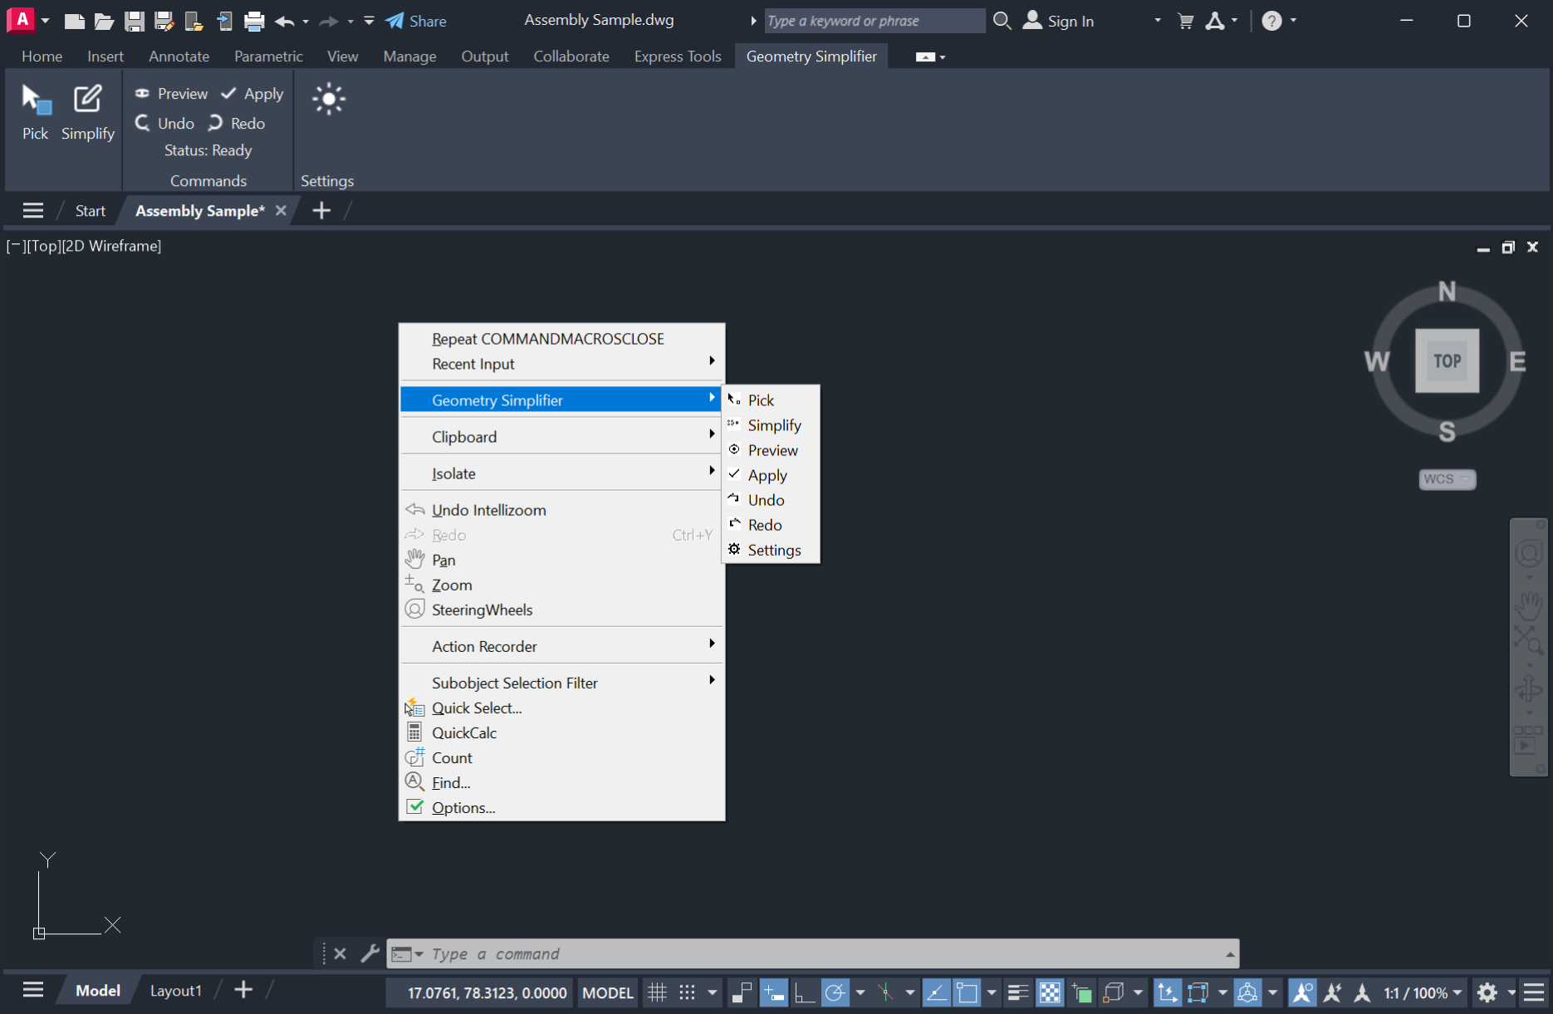Open Geometry Simplifier Settings sun icon
Image resolution: width=1553 pixels, height=1014 pixels.
[x=328, y=100]
